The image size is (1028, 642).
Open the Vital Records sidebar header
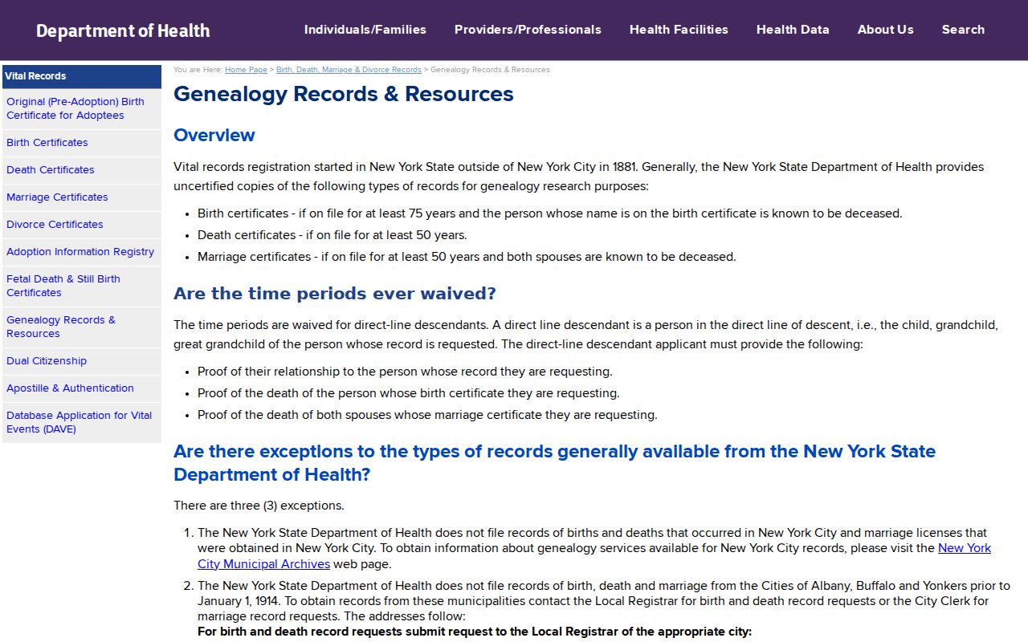click(x=82, y=76)
